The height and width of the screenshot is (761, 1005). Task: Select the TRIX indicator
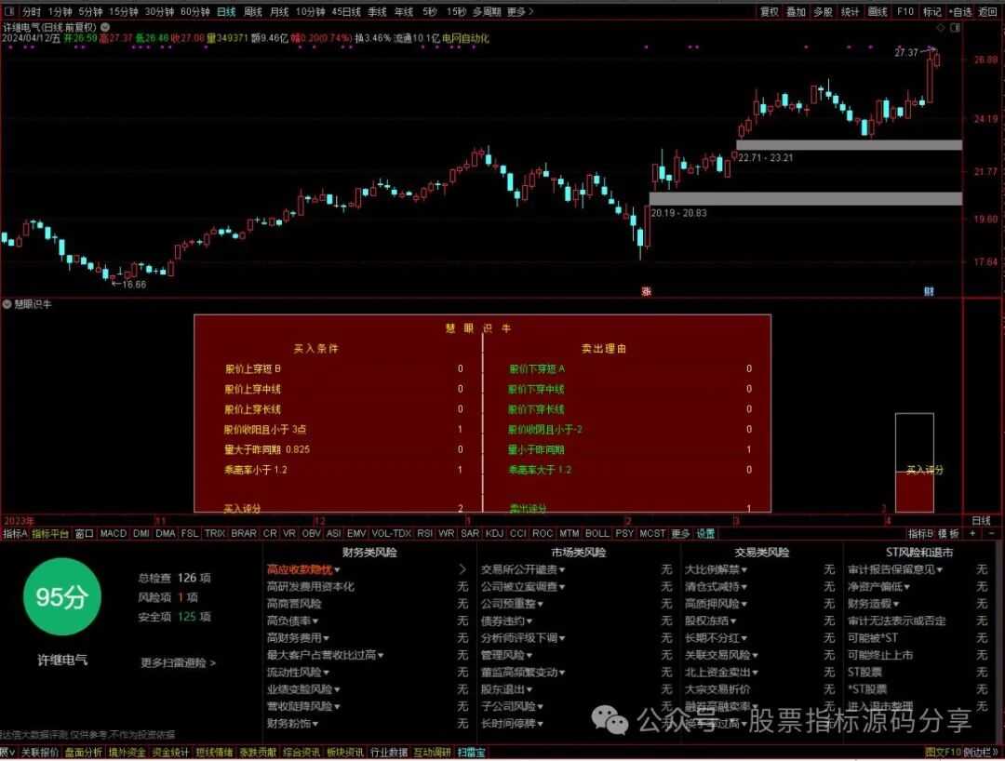(215, 533)
